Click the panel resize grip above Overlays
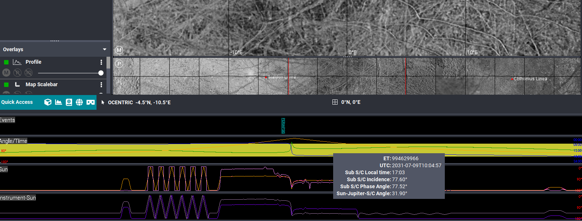The height and width of the screenshot is (221, 582). pyautogui.click(x=55, y=41)
